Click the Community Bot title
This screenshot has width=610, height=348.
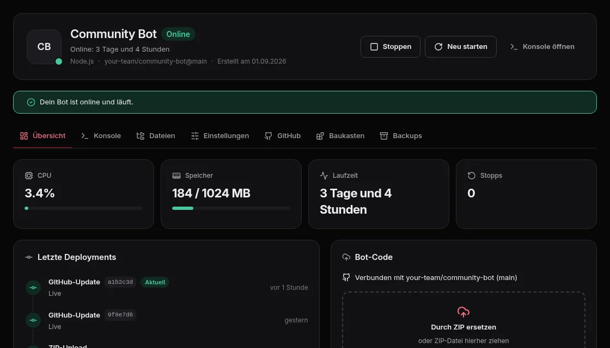114,34
